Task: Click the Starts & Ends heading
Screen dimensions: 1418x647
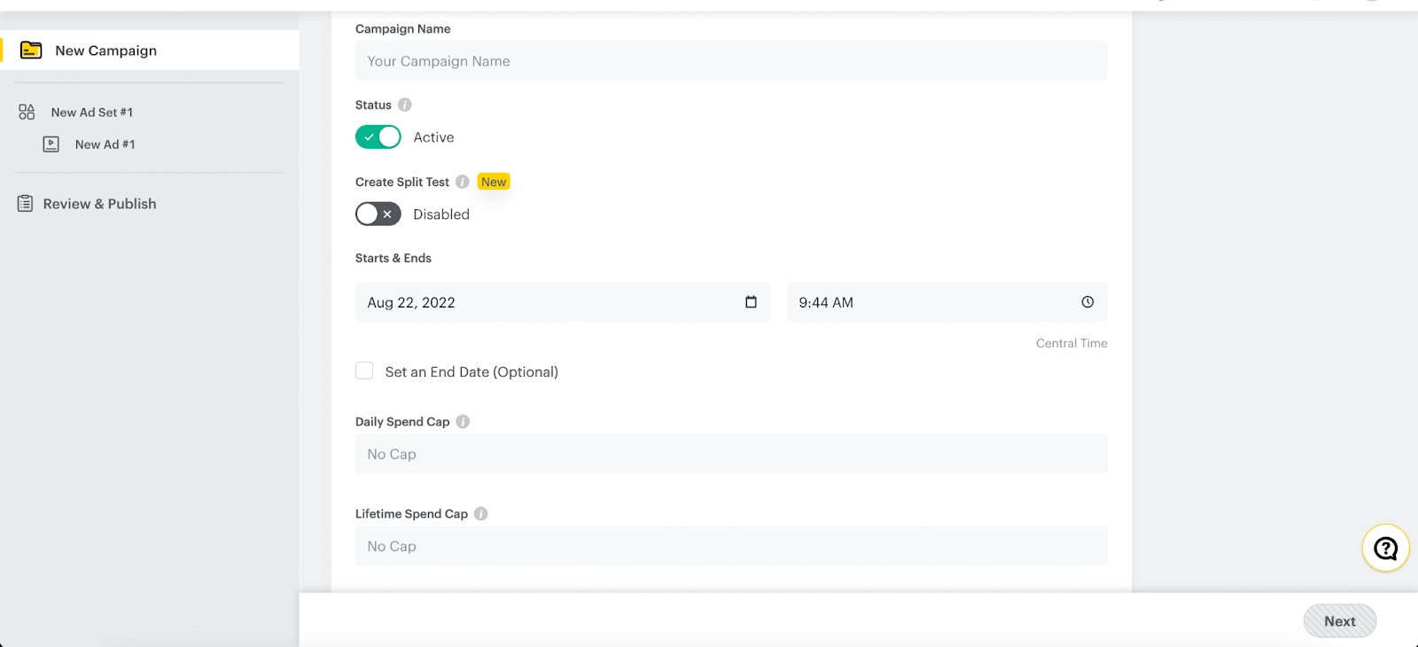Action: click(x=393, y=258)
